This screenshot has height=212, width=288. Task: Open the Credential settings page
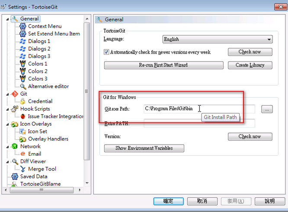40,101
